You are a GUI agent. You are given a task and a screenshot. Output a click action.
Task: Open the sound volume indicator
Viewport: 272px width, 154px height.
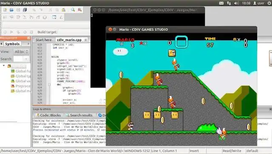[236, 3]
